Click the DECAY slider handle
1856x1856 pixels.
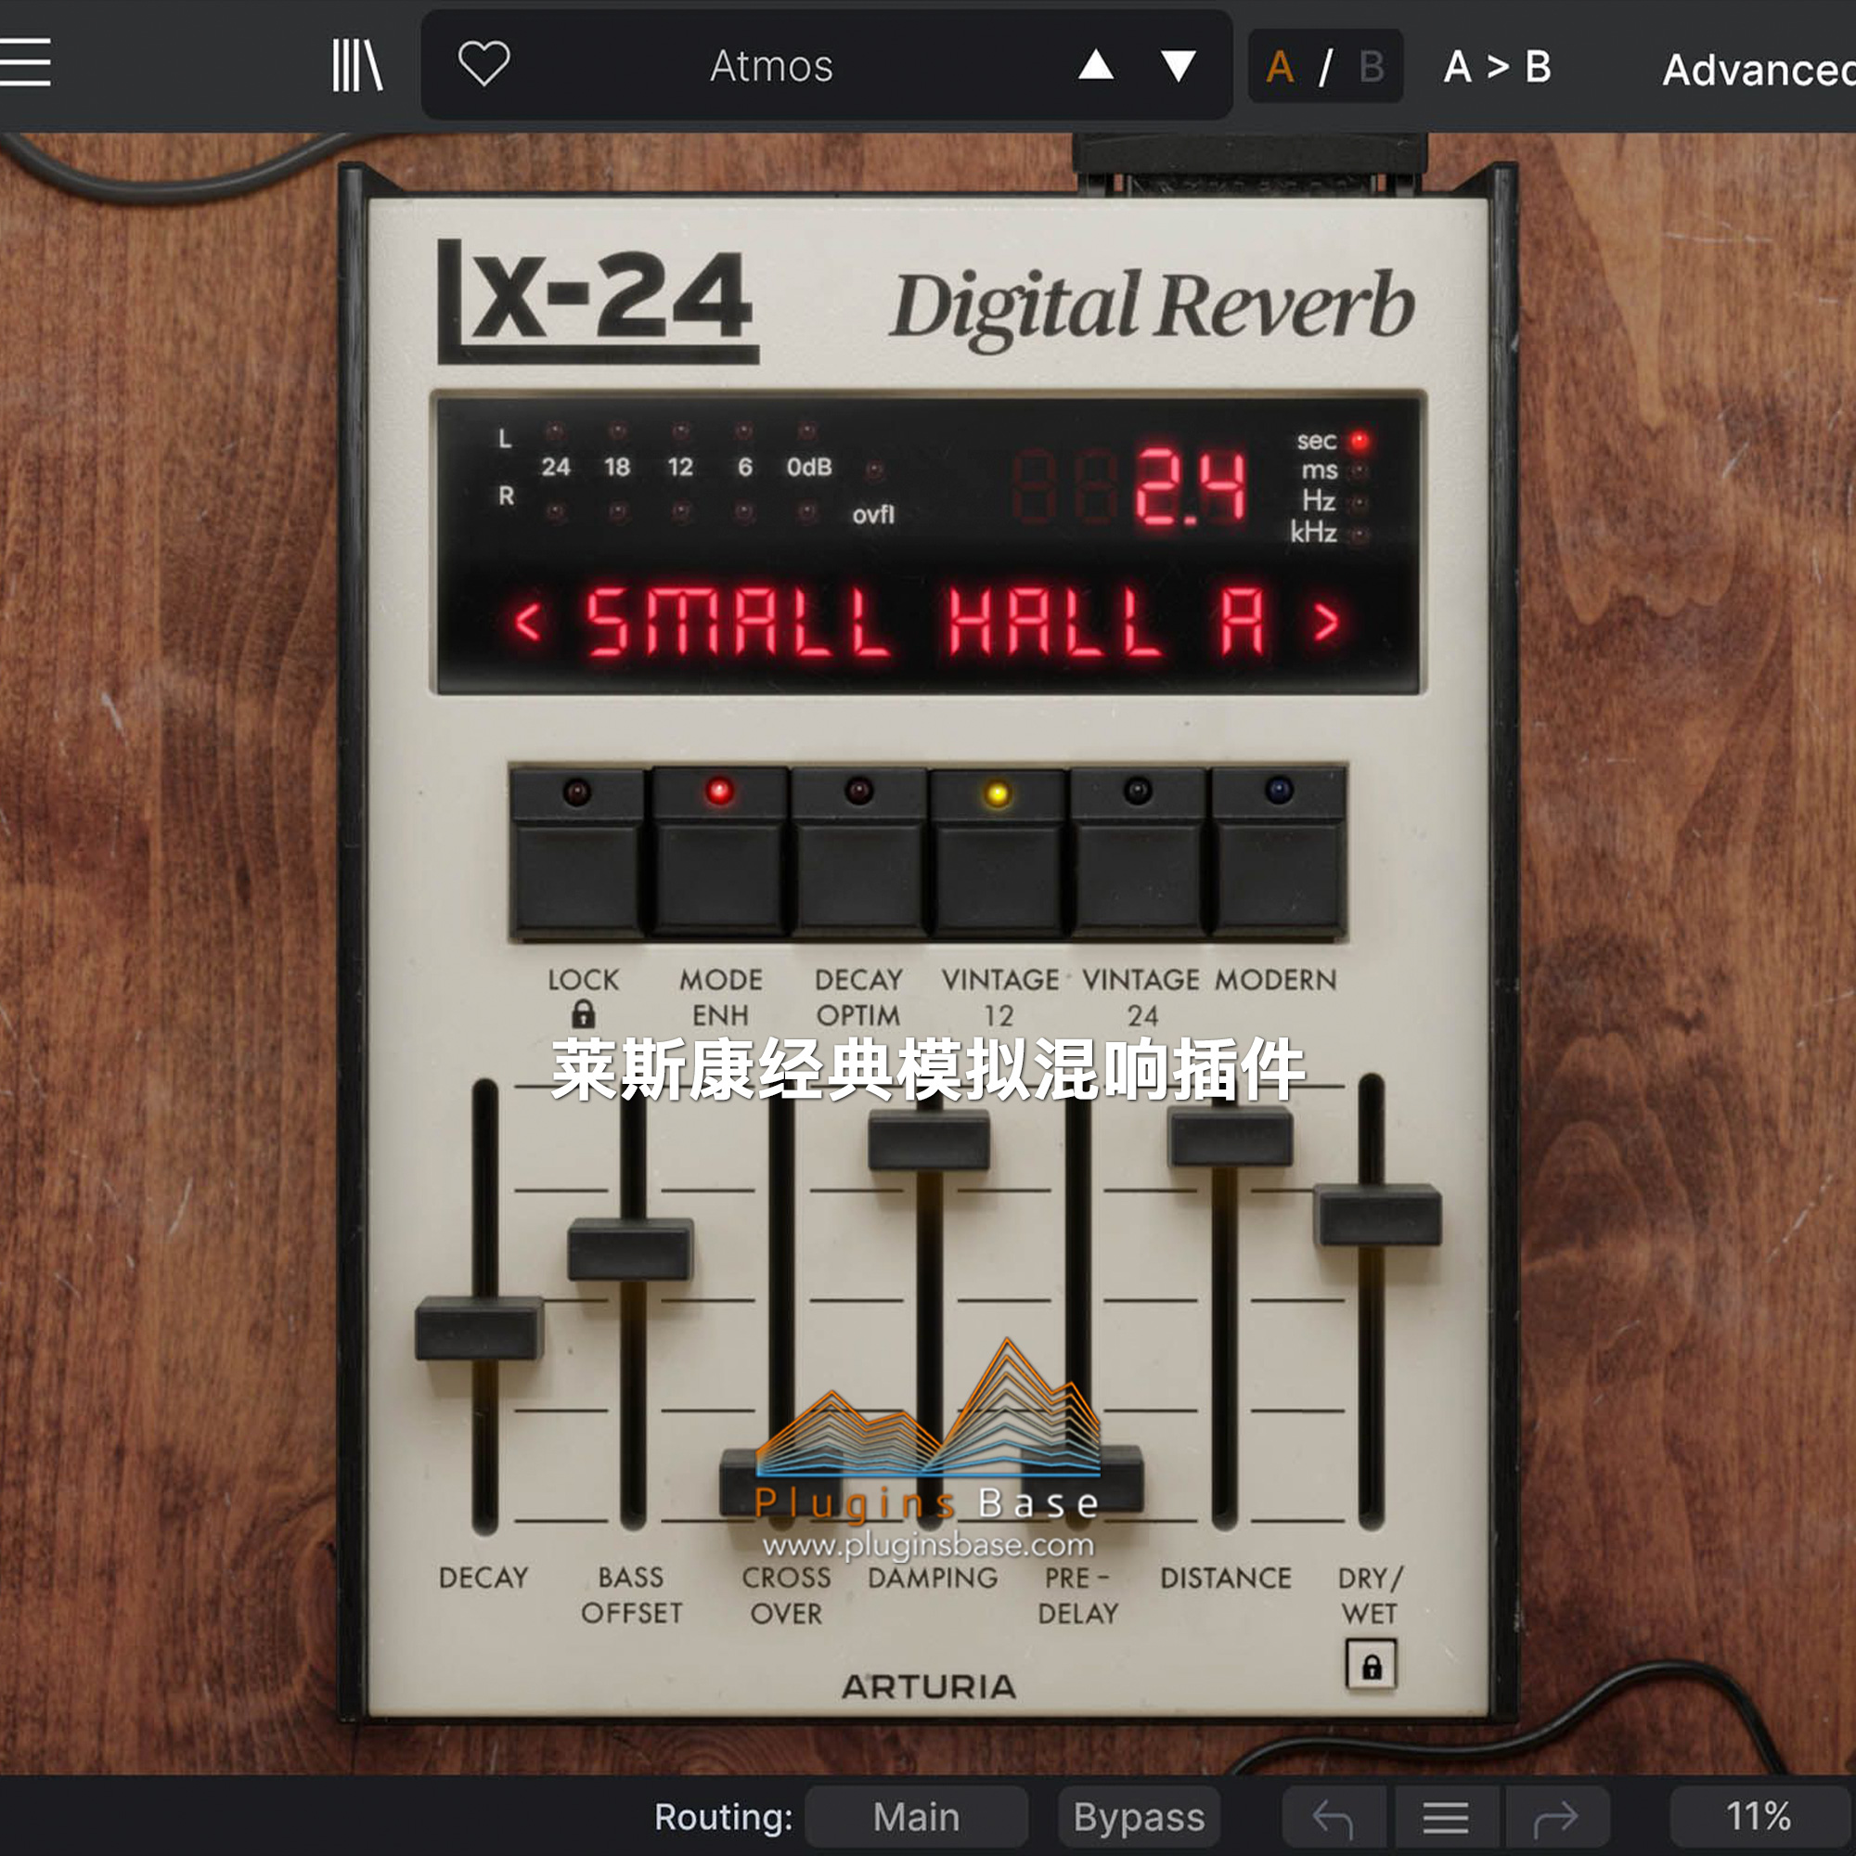click(480, 1328)
